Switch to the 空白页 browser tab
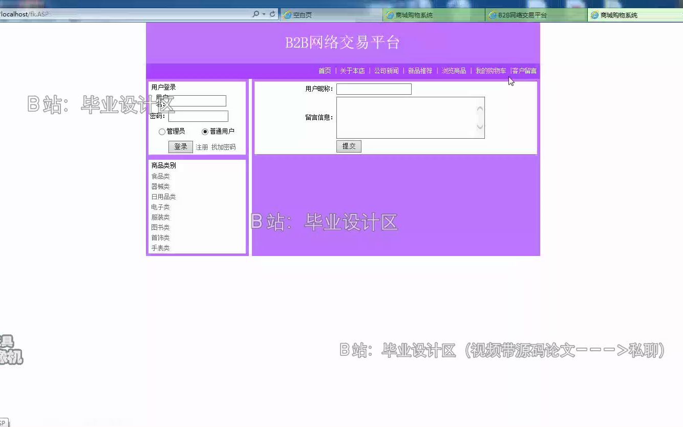 [331, 15]
